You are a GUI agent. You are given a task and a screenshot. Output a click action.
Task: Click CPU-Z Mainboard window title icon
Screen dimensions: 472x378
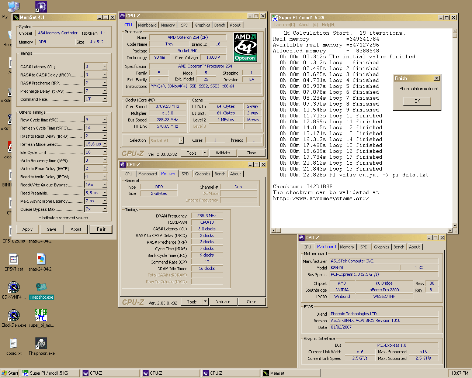click(x=302, y=238)
